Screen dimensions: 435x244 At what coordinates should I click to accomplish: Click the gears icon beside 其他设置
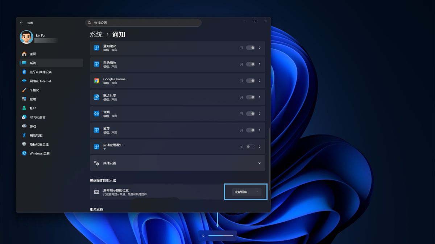[96, 163]
